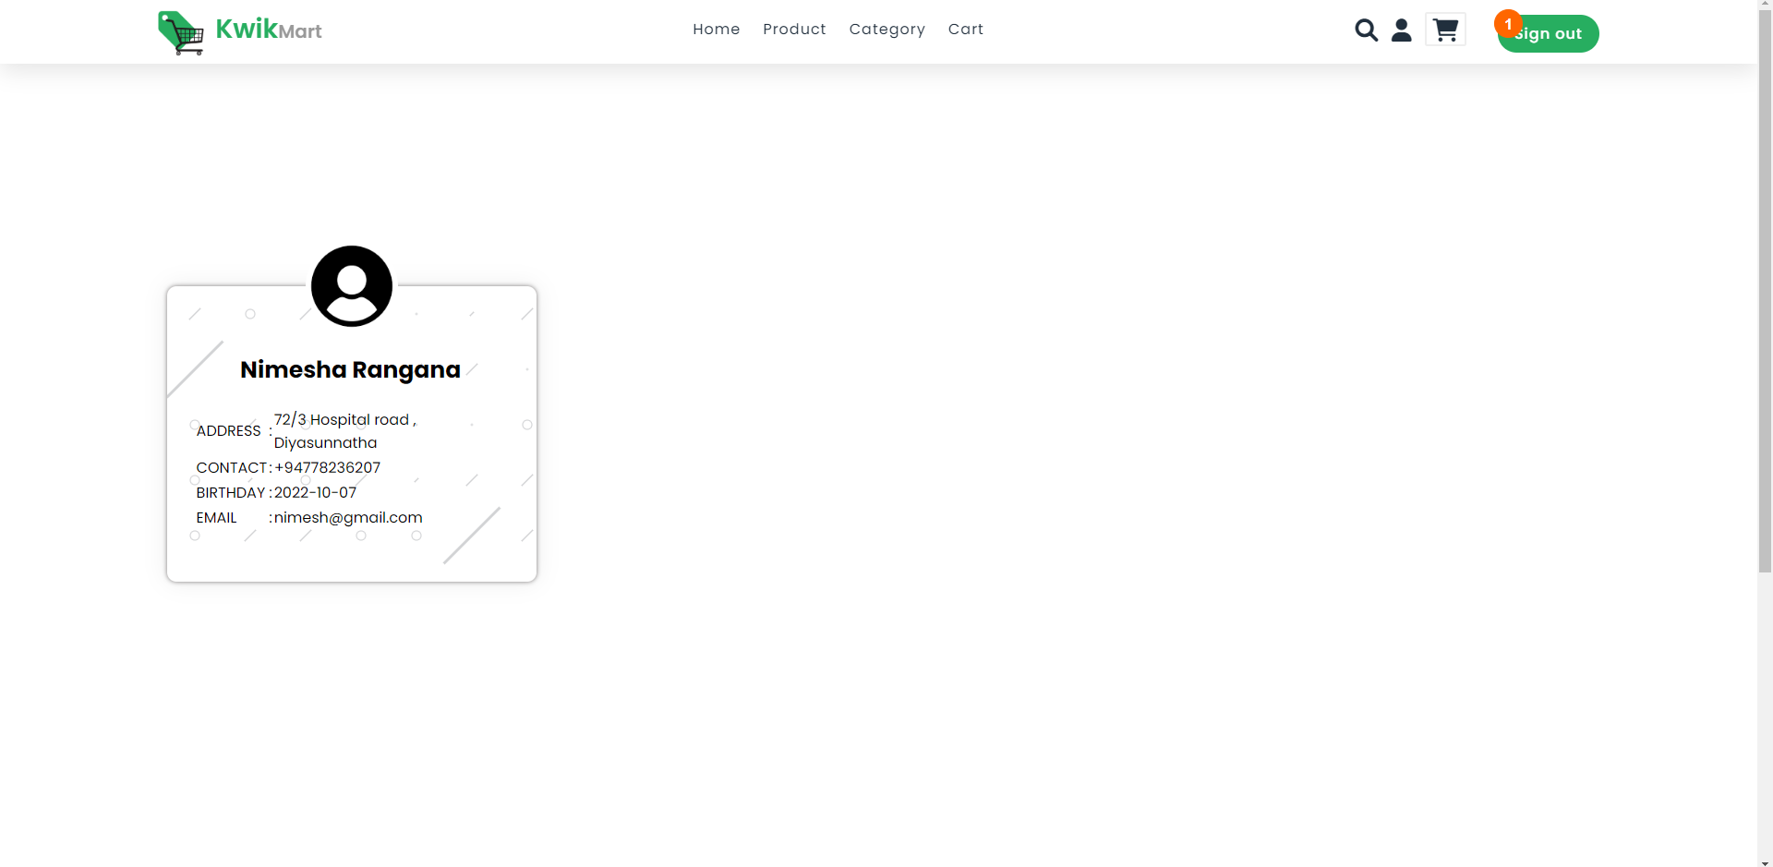The height and width of the screenshot is (867, 1773).
Task: Select the magnifier icon to search products
Action: 1367,30
